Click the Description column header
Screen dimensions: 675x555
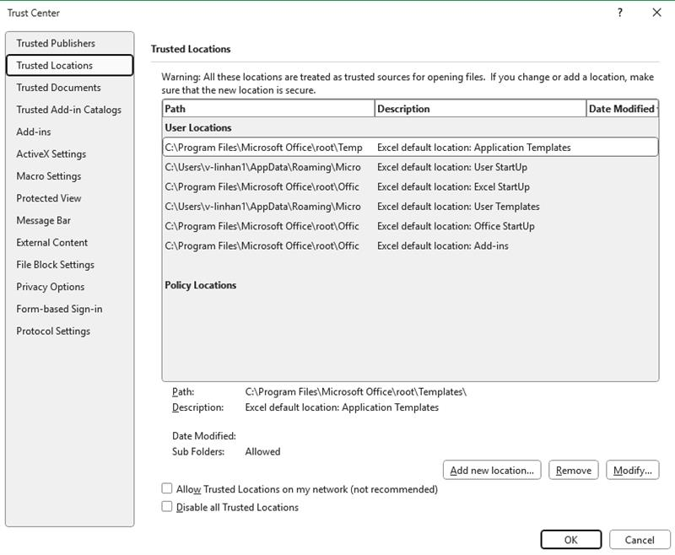480,109
